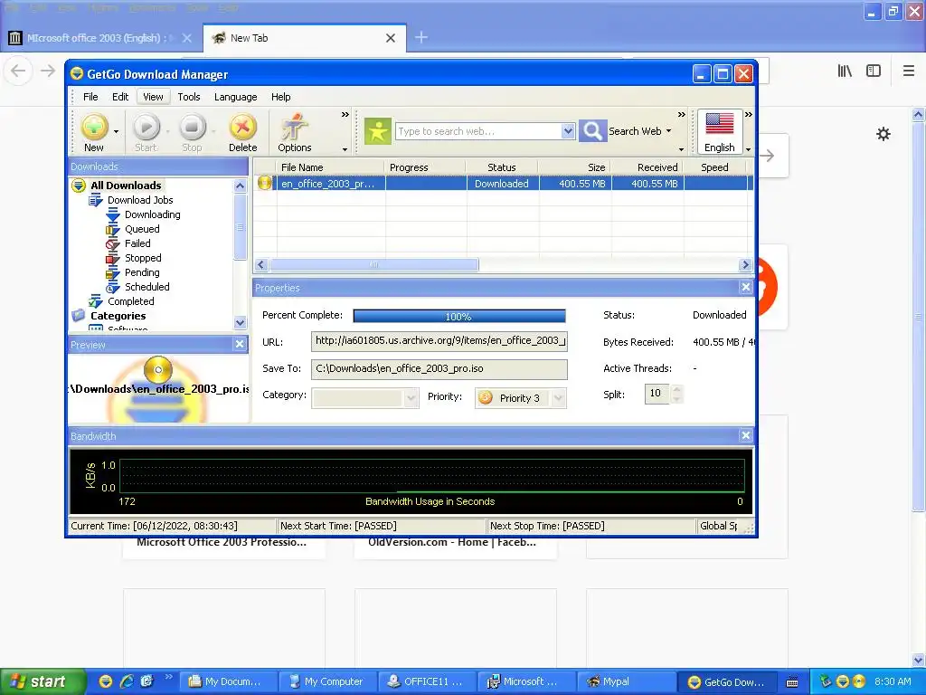Open the Help menu
This screenshot has width=926, height=695.
(x=280, y=97)
